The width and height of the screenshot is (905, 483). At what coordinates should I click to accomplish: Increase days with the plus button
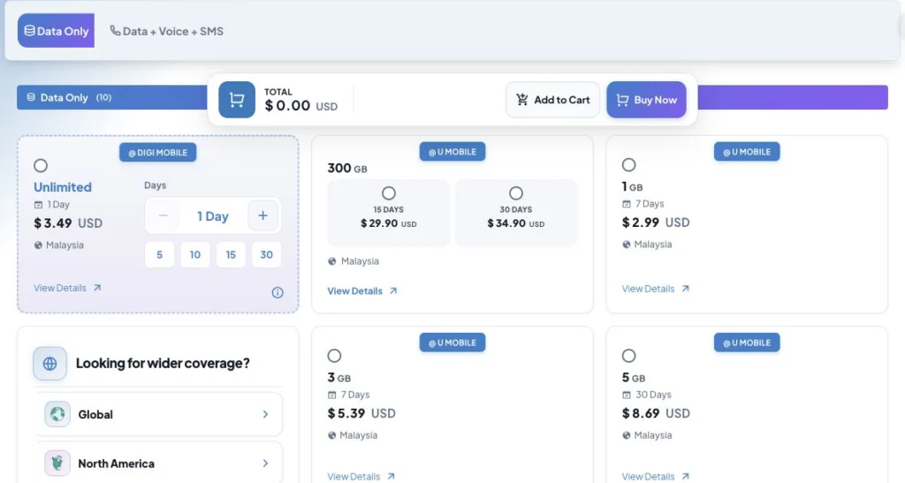[262, 215]
